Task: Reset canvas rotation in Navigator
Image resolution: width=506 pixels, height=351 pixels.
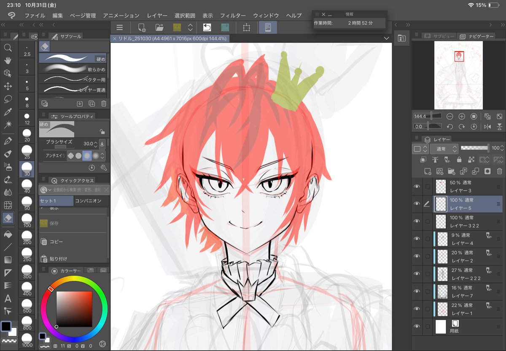Action: tap(474, 126)
